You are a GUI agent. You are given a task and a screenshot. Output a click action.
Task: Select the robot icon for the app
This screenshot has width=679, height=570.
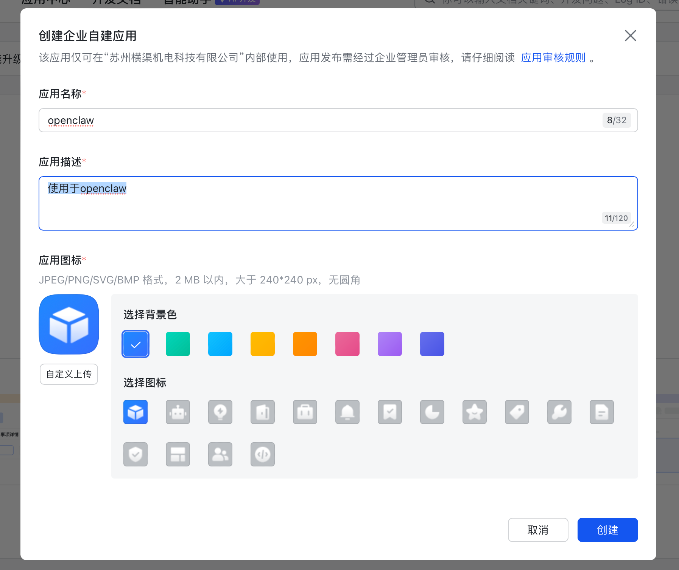tap(178, 412)
